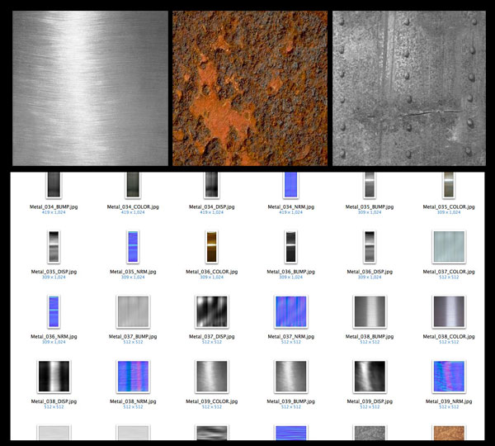Select the Metal_039_COLOR.jpg file icon

pos(210,376)
